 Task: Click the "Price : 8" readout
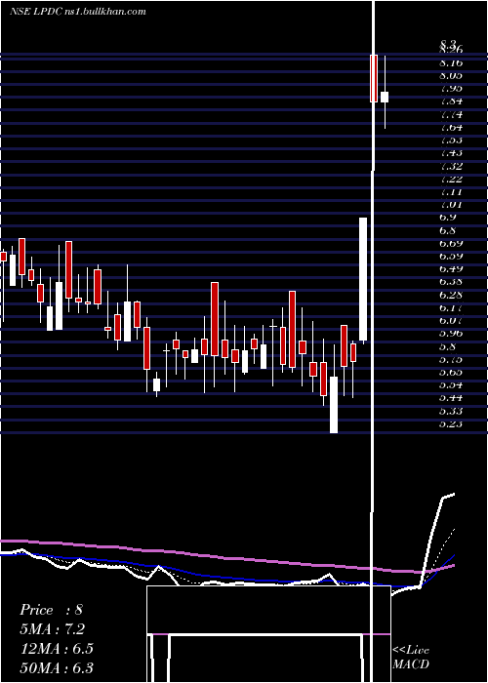point(51,610)
